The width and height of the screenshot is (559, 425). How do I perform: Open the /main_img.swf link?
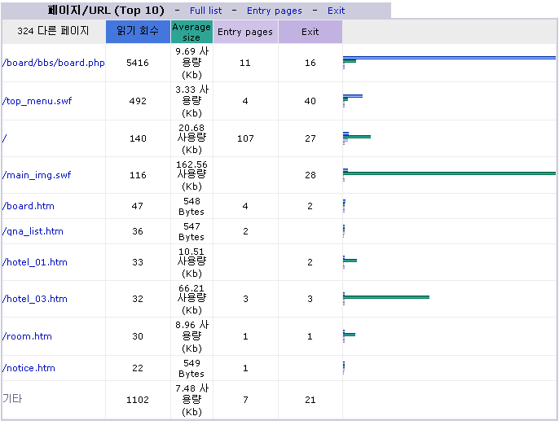pos(37,175)
